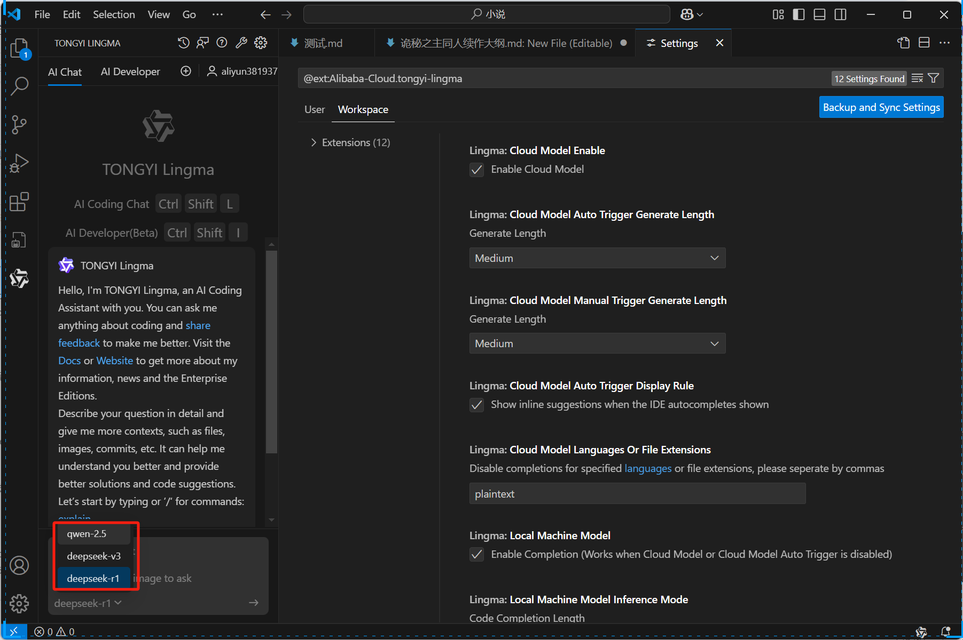The height and width of the screenshot is (640, 963).
Task: Open Manage gear in activity bar
Action: (x=20, y=604)
